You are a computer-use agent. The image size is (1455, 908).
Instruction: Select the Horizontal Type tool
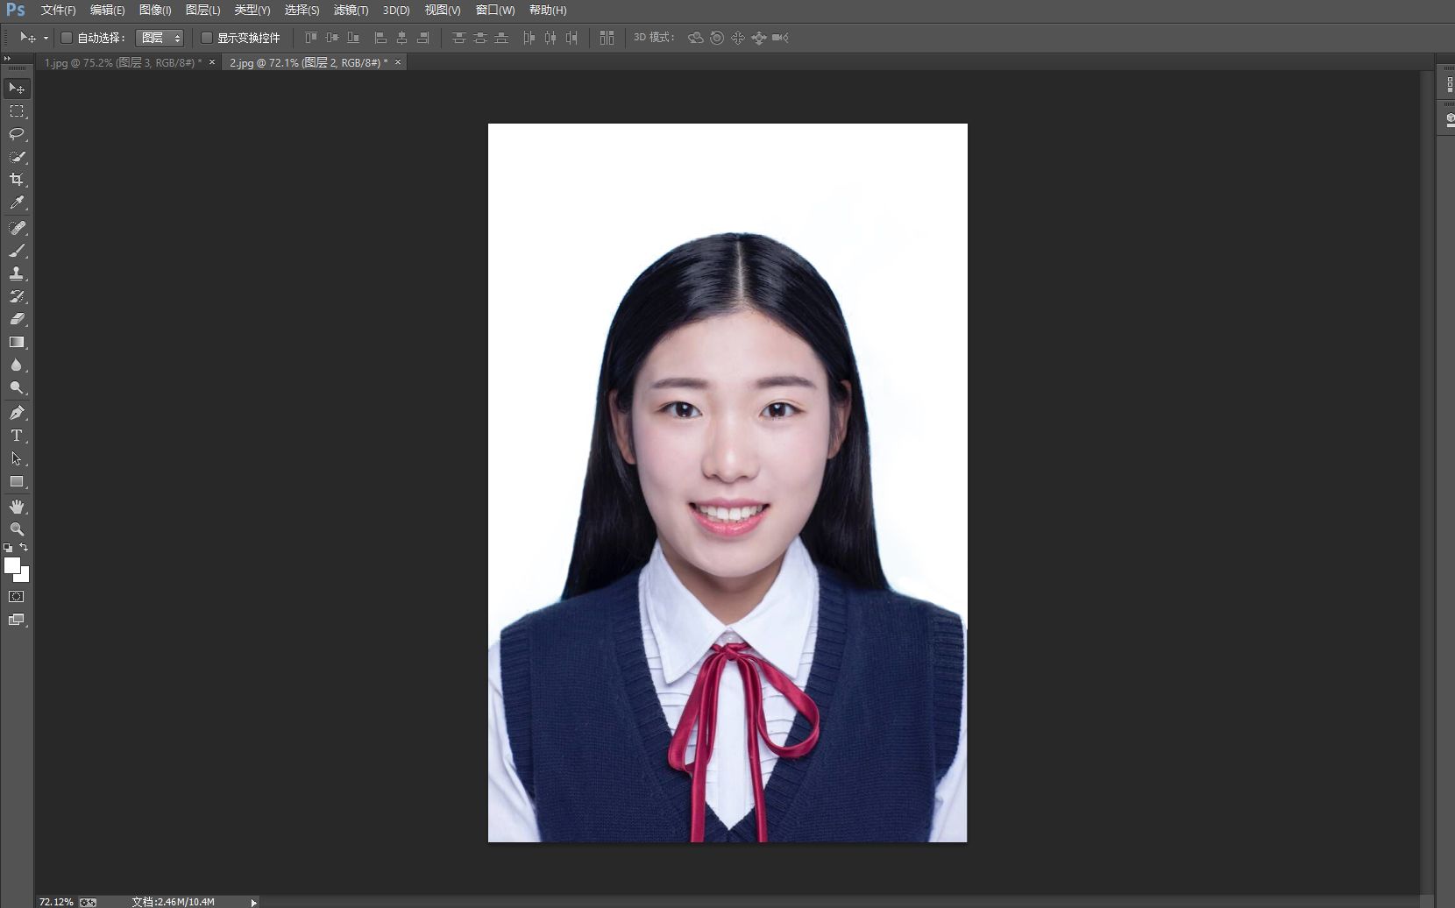click(17, 436)
